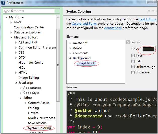Select Hibernate Config preference page
The width and height of the screenshot is (158, 134).
pyautogui.click(x=31, y=63)
